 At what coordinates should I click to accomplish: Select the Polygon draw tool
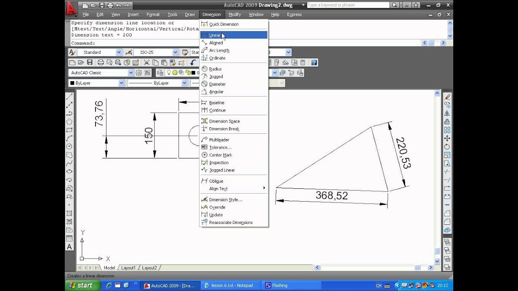click(x=69, y=121)
